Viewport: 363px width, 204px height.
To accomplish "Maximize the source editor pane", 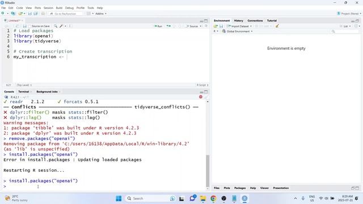I will click(x=206, y=21).
